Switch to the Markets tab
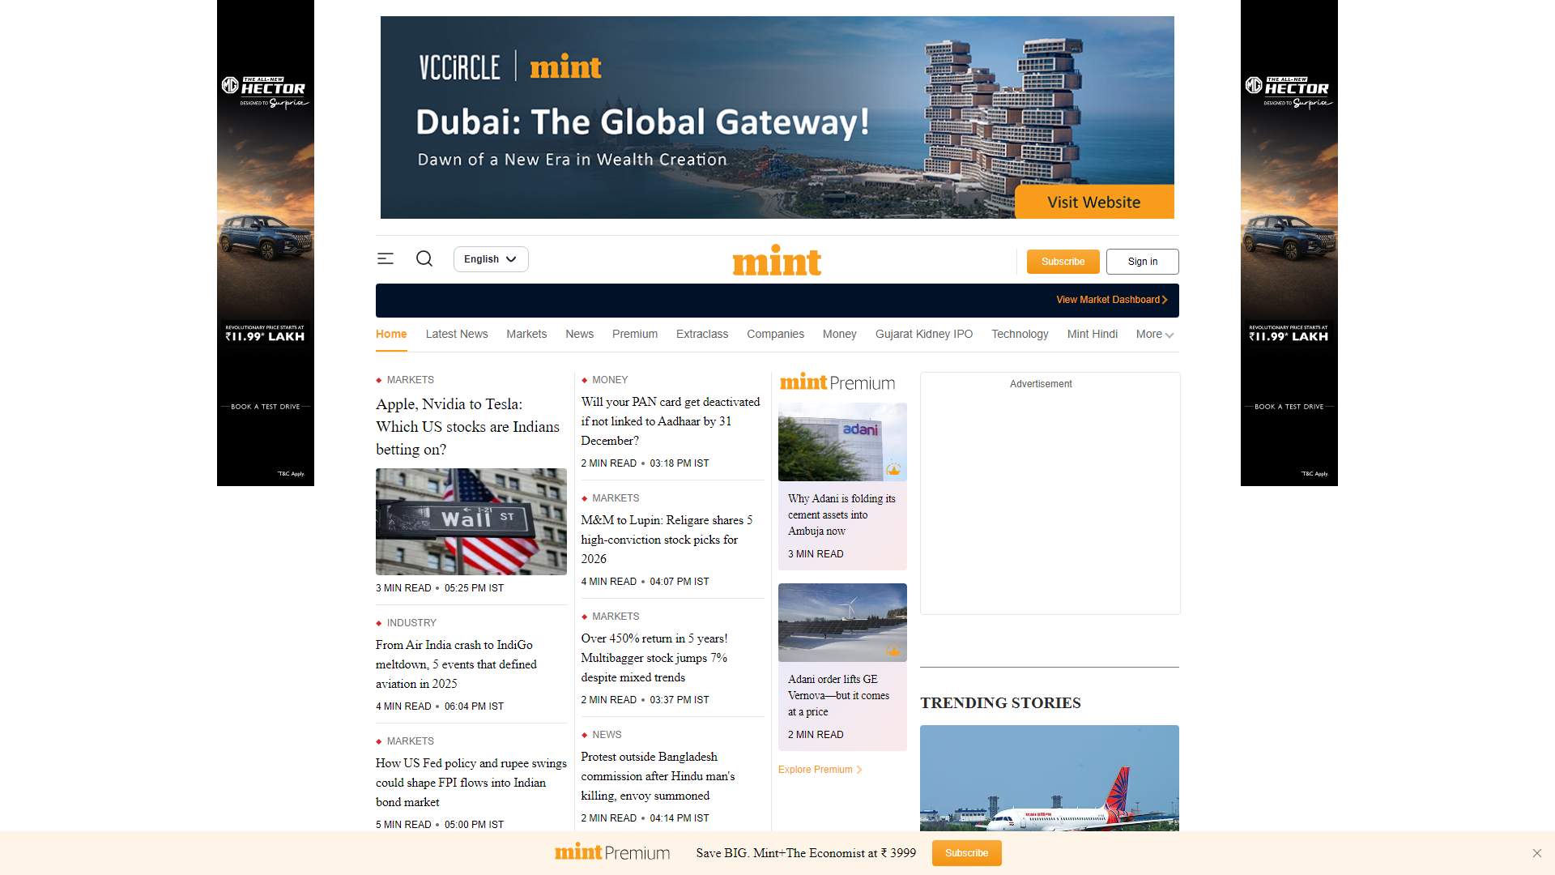 (x=526, y=334)
